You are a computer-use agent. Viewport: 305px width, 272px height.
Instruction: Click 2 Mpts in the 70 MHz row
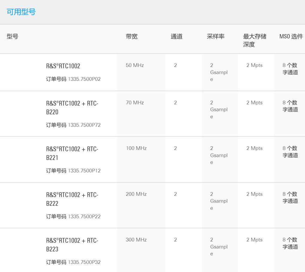coord(254,103)
